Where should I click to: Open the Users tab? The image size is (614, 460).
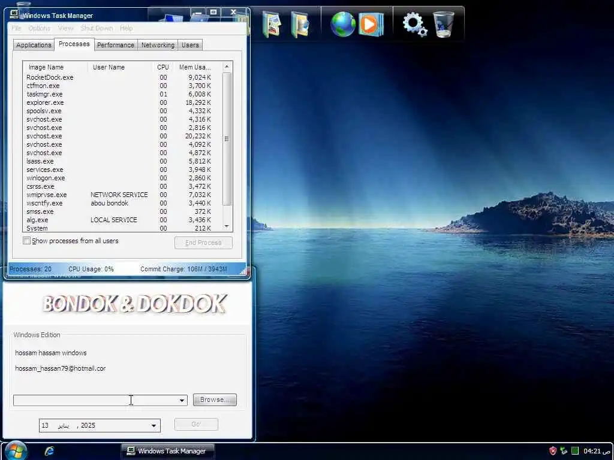190,45
